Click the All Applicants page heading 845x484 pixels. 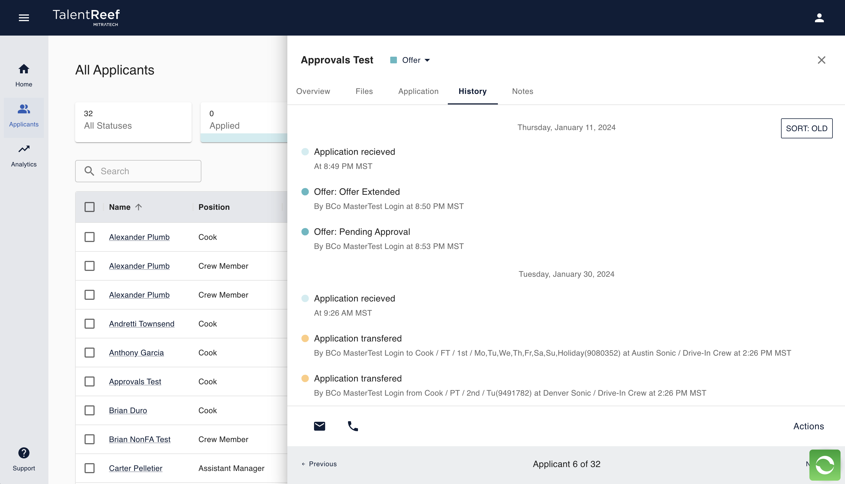pyautogui.click(x=114, y=70)
